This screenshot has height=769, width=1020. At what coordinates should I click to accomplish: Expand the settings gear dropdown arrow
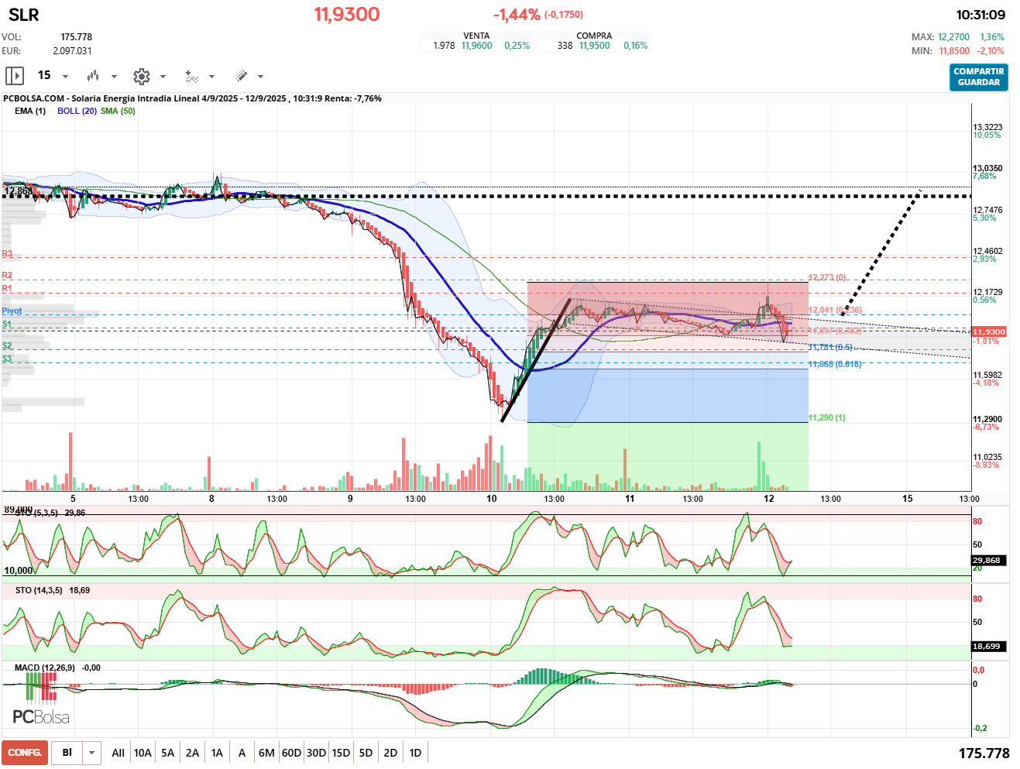tap(163, 77)
